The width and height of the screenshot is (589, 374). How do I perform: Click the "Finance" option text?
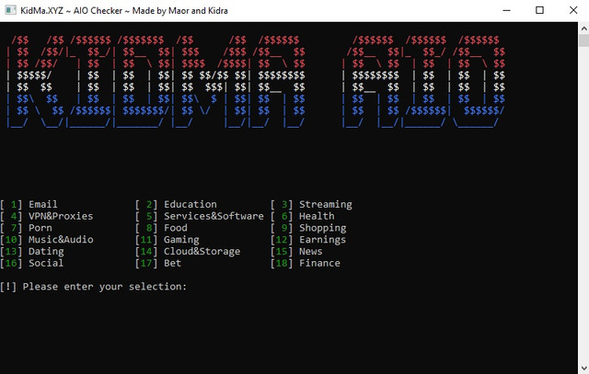[319, 263]
